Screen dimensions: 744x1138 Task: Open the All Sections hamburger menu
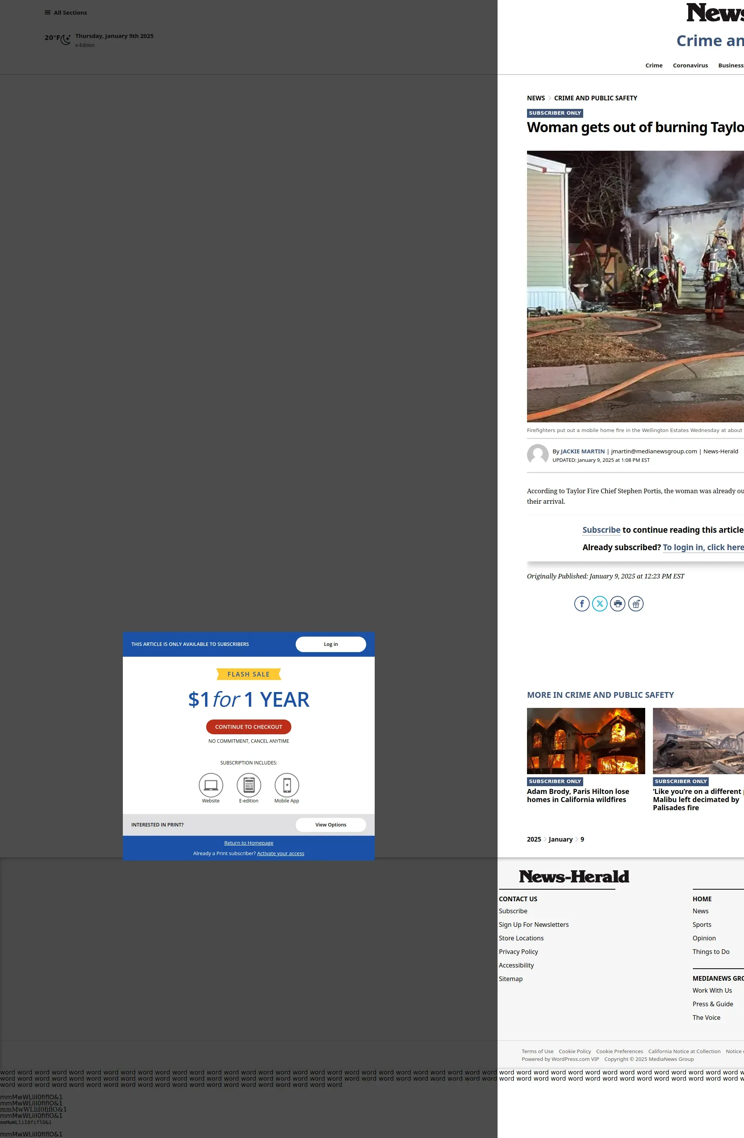48,13
